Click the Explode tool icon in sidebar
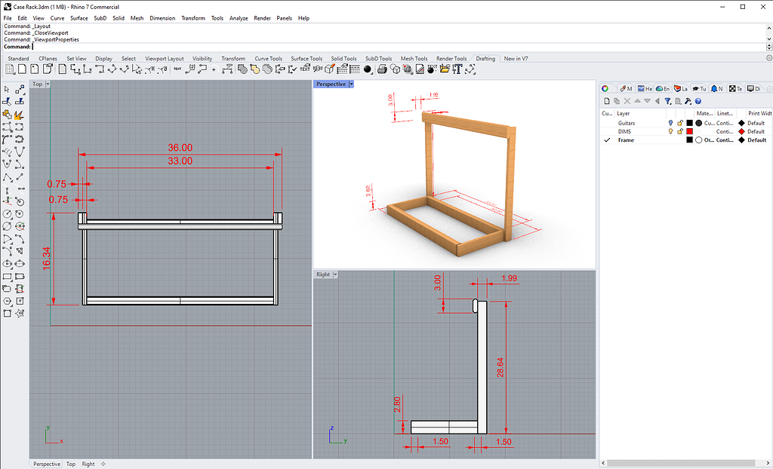Screen dimensions: 773x469 coord(18,115)
